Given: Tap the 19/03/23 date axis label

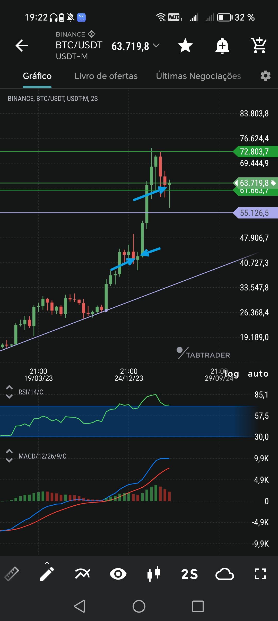Looking at the screenshot, I should coord(38,378).
